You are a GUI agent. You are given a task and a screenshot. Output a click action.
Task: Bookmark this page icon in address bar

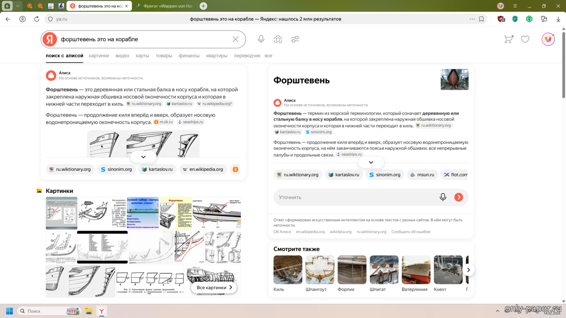(x=482, y=19)
